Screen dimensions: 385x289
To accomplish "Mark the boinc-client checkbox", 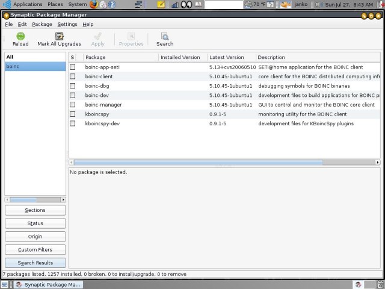I will pyautogui.click(x=72, y=76).
